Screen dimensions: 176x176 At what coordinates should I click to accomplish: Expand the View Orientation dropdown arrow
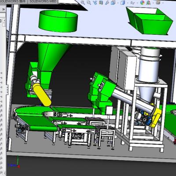118,3
